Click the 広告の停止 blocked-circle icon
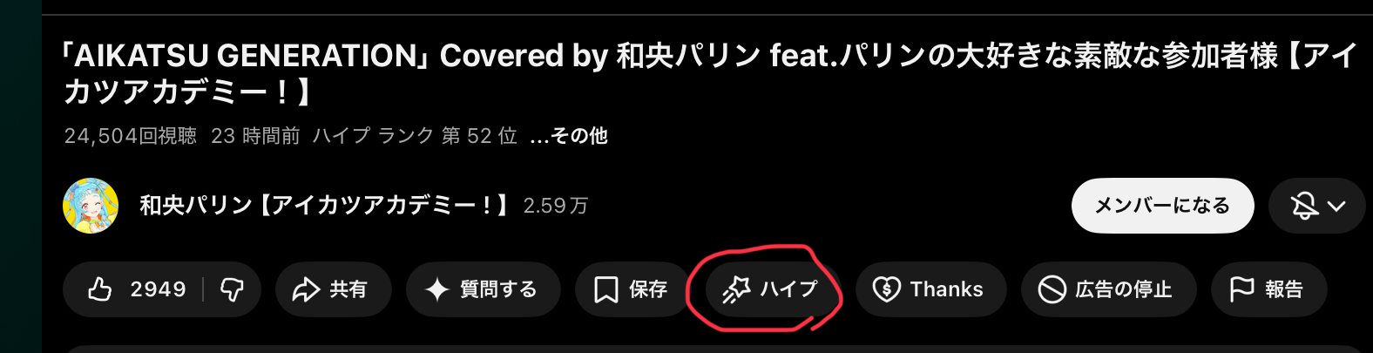This screenshot has width=1373, height=353. 1052,289
